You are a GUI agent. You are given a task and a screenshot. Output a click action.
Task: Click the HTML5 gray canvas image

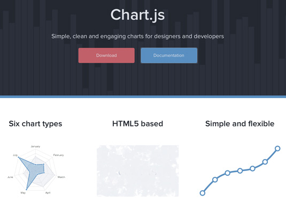pyautogui.click(x=138, y=171)
